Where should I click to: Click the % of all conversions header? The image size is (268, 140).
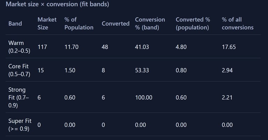click(x=238, y=23)
